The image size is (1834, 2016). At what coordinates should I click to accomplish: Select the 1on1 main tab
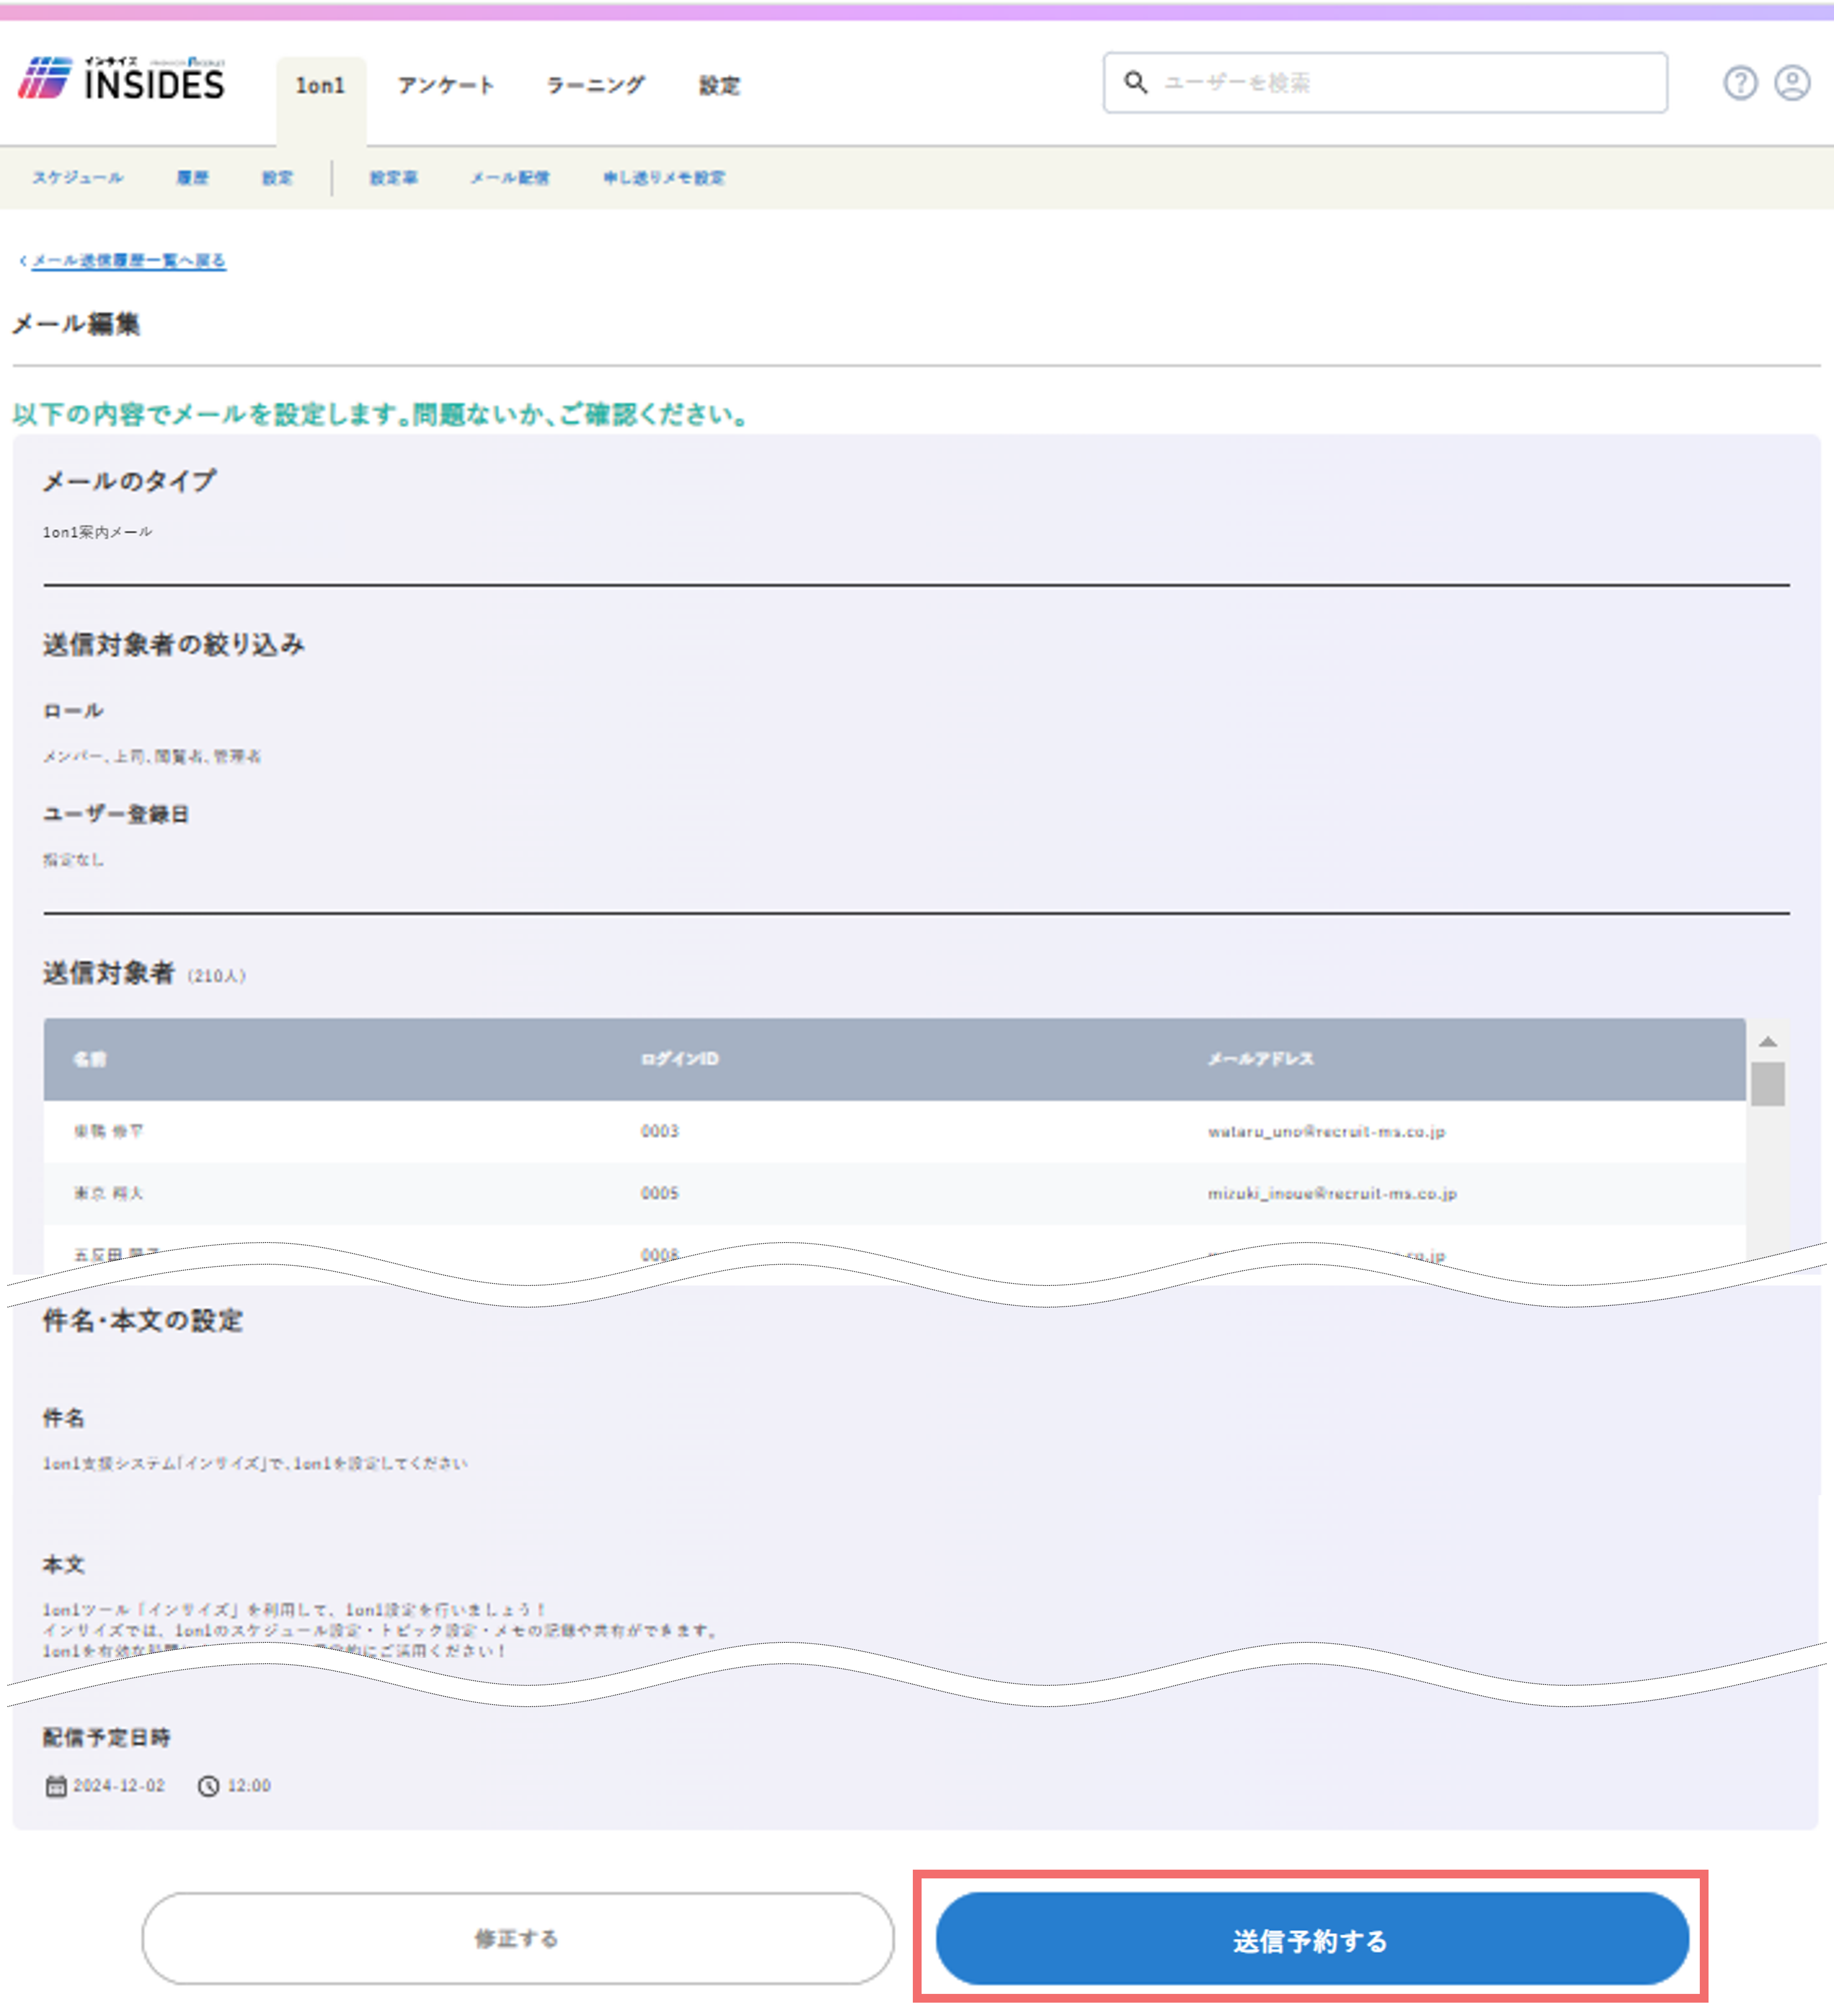tap(321, 86)
